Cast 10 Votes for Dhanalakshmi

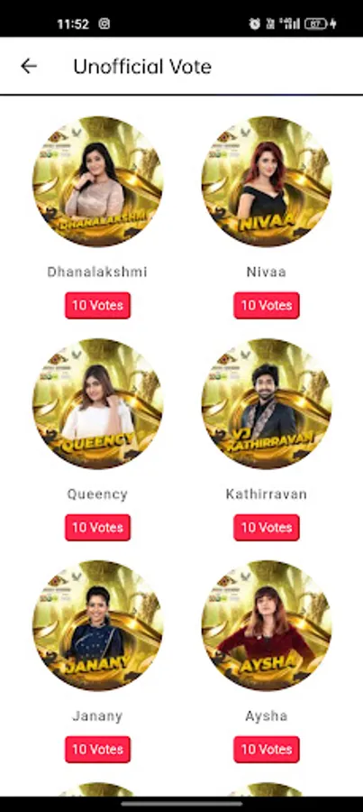tap(97, 305)
